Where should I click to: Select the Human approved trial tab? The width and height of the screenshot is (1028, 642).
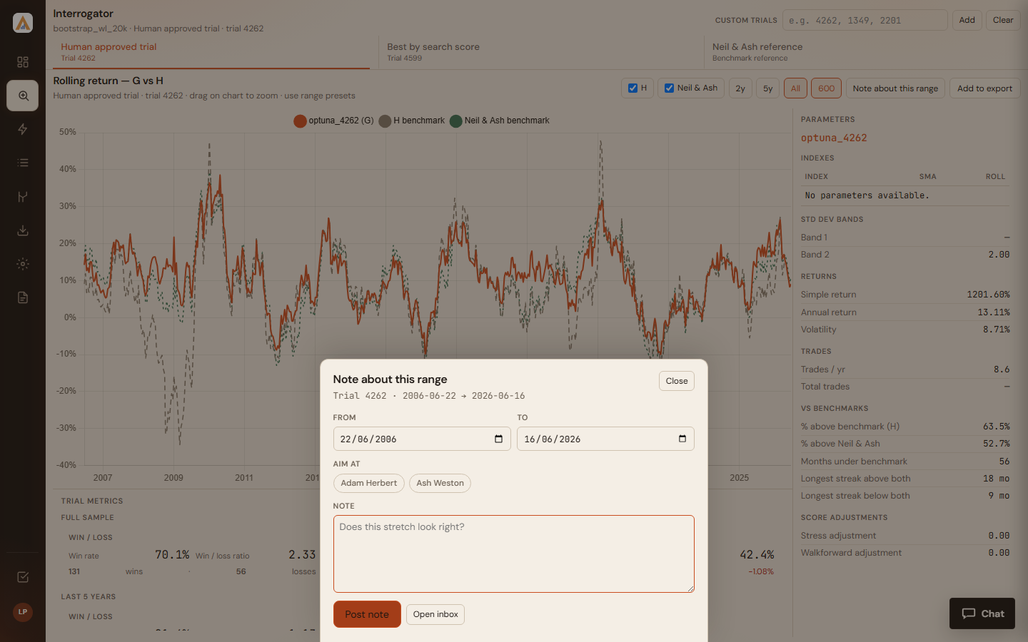point(211,52)
